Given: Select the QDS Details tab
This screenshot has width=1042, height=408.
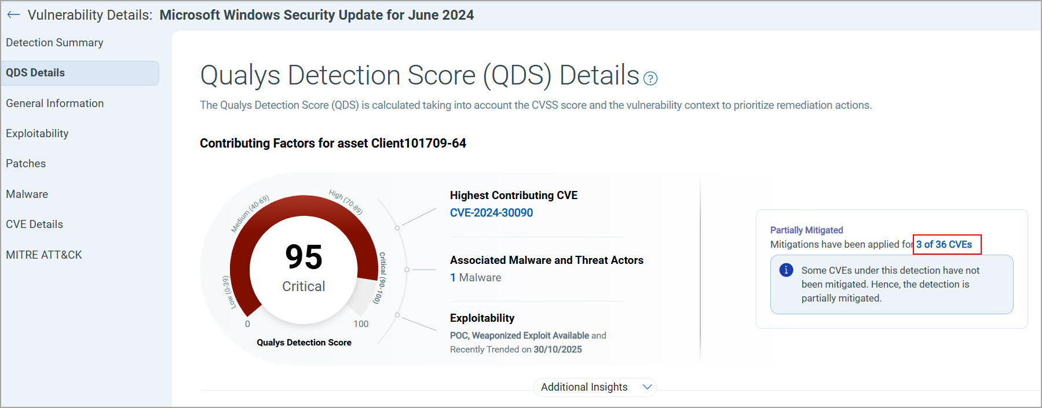Looking at the screenshot, I should click(35, 73).
